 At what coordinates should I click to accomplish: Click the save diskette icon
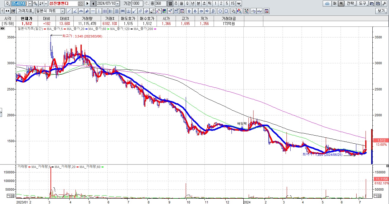[378, 4]
